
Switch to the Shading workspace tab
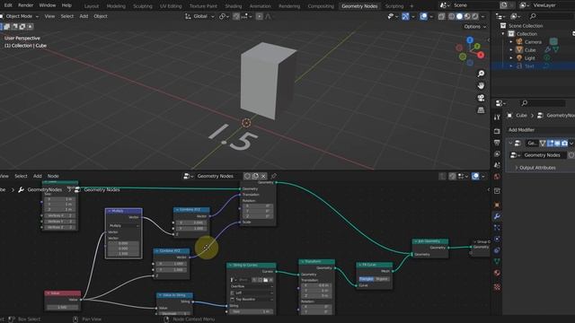pyautogui.click(x=234, y=6)
